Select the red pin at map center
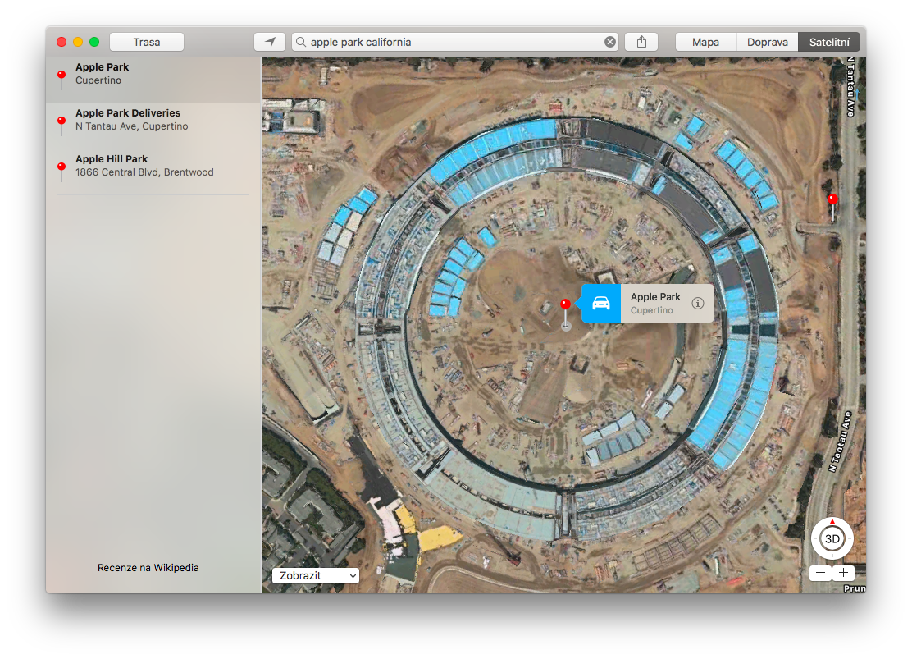 (x=565, y=304)
